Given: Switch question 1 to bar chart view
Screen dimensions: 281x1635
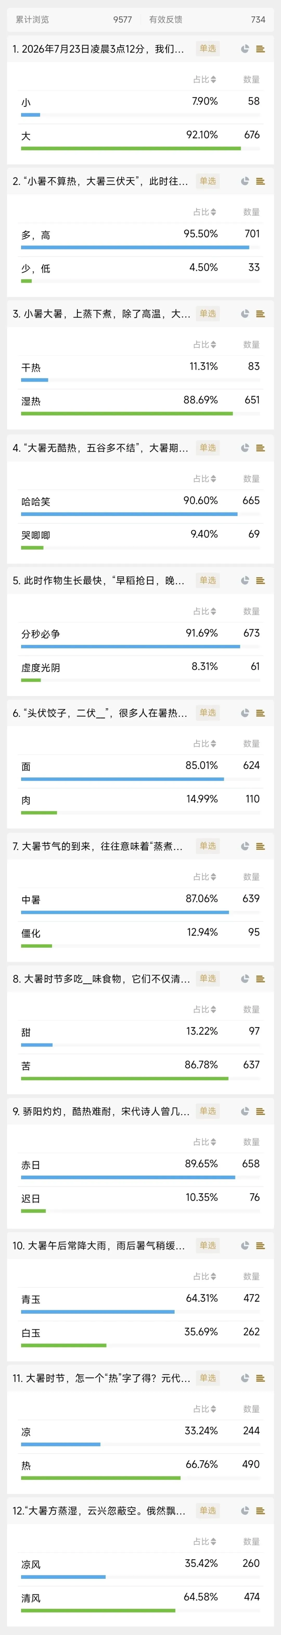Looking at the screenshot, I should click(260, 49).
